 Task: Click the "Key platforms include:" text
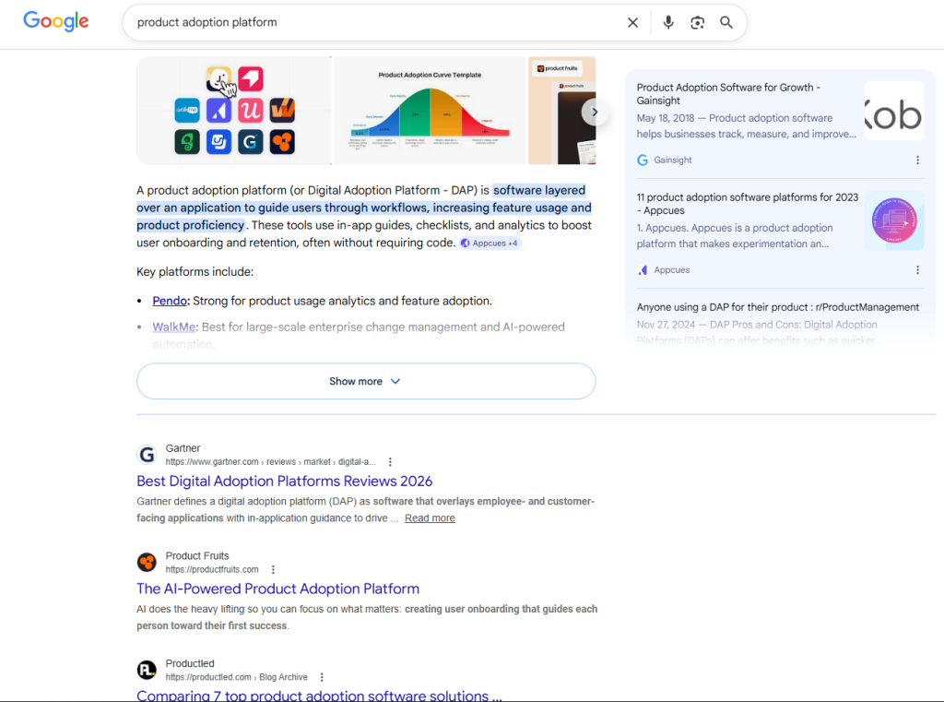(x=195, y=272)
